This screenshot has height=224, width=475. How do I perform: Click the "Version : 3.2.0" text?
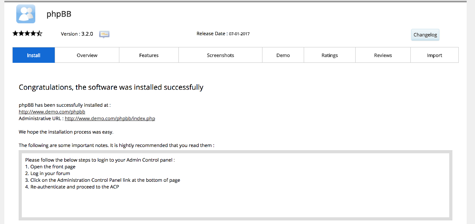[77, 34]
